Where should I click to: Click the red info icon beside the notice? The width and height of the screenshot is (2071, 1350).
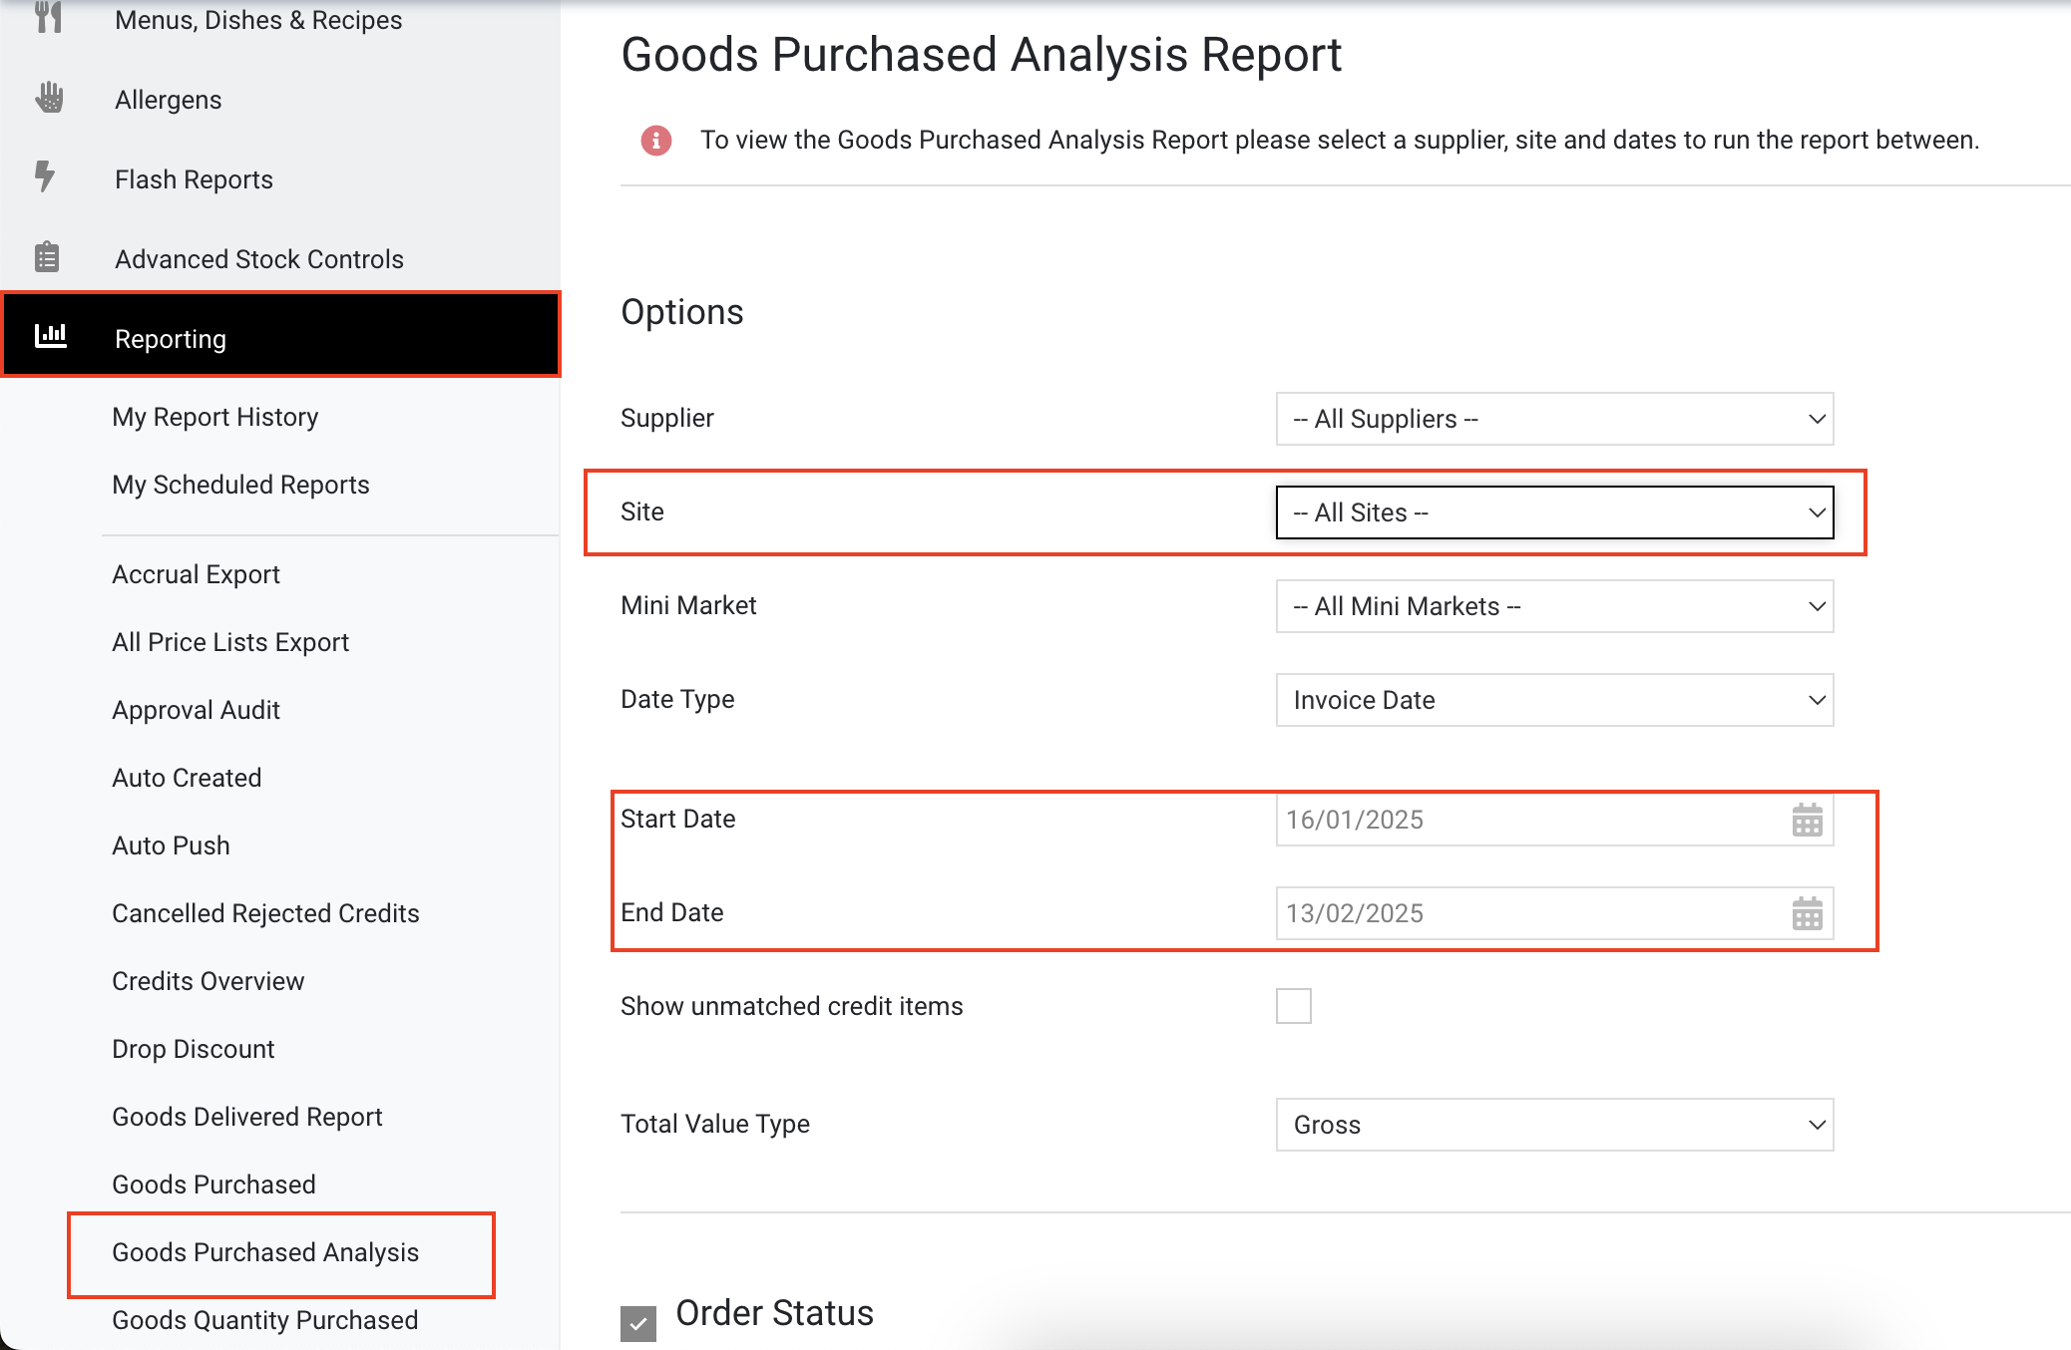point(655,141)
